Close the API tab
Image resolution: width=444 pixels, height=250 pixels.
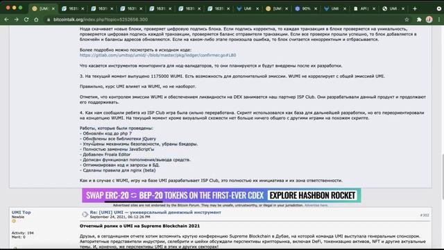(374, 9)
